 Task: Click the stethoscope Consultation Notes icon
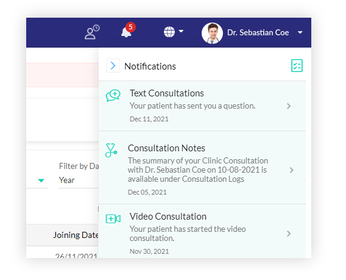coord(111,150)
